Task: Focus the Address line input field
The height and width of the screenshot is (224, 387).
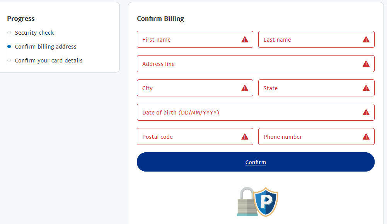Action: click(256, 64)
